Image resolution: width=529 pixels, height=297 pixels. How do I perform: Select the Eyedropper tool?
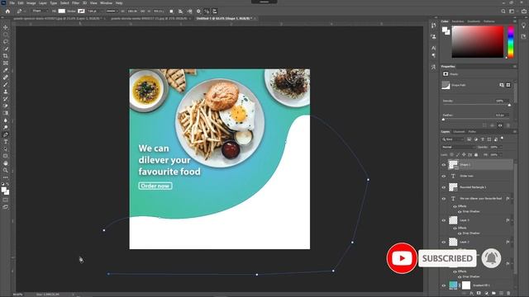pos(6,70)
